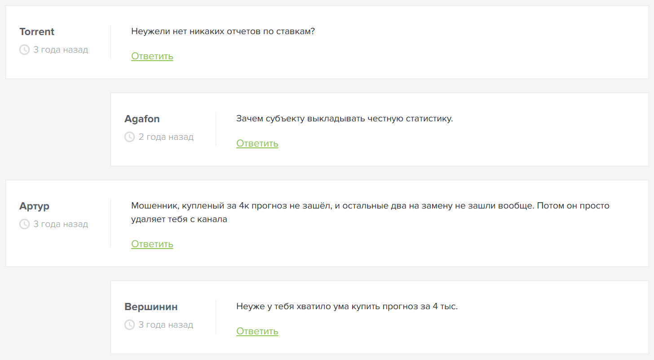Image resolution: width=654 pixels, height=360 pixels.
Task: Click the clock icon under Agafon's name
Action: (x=129, y=137)
